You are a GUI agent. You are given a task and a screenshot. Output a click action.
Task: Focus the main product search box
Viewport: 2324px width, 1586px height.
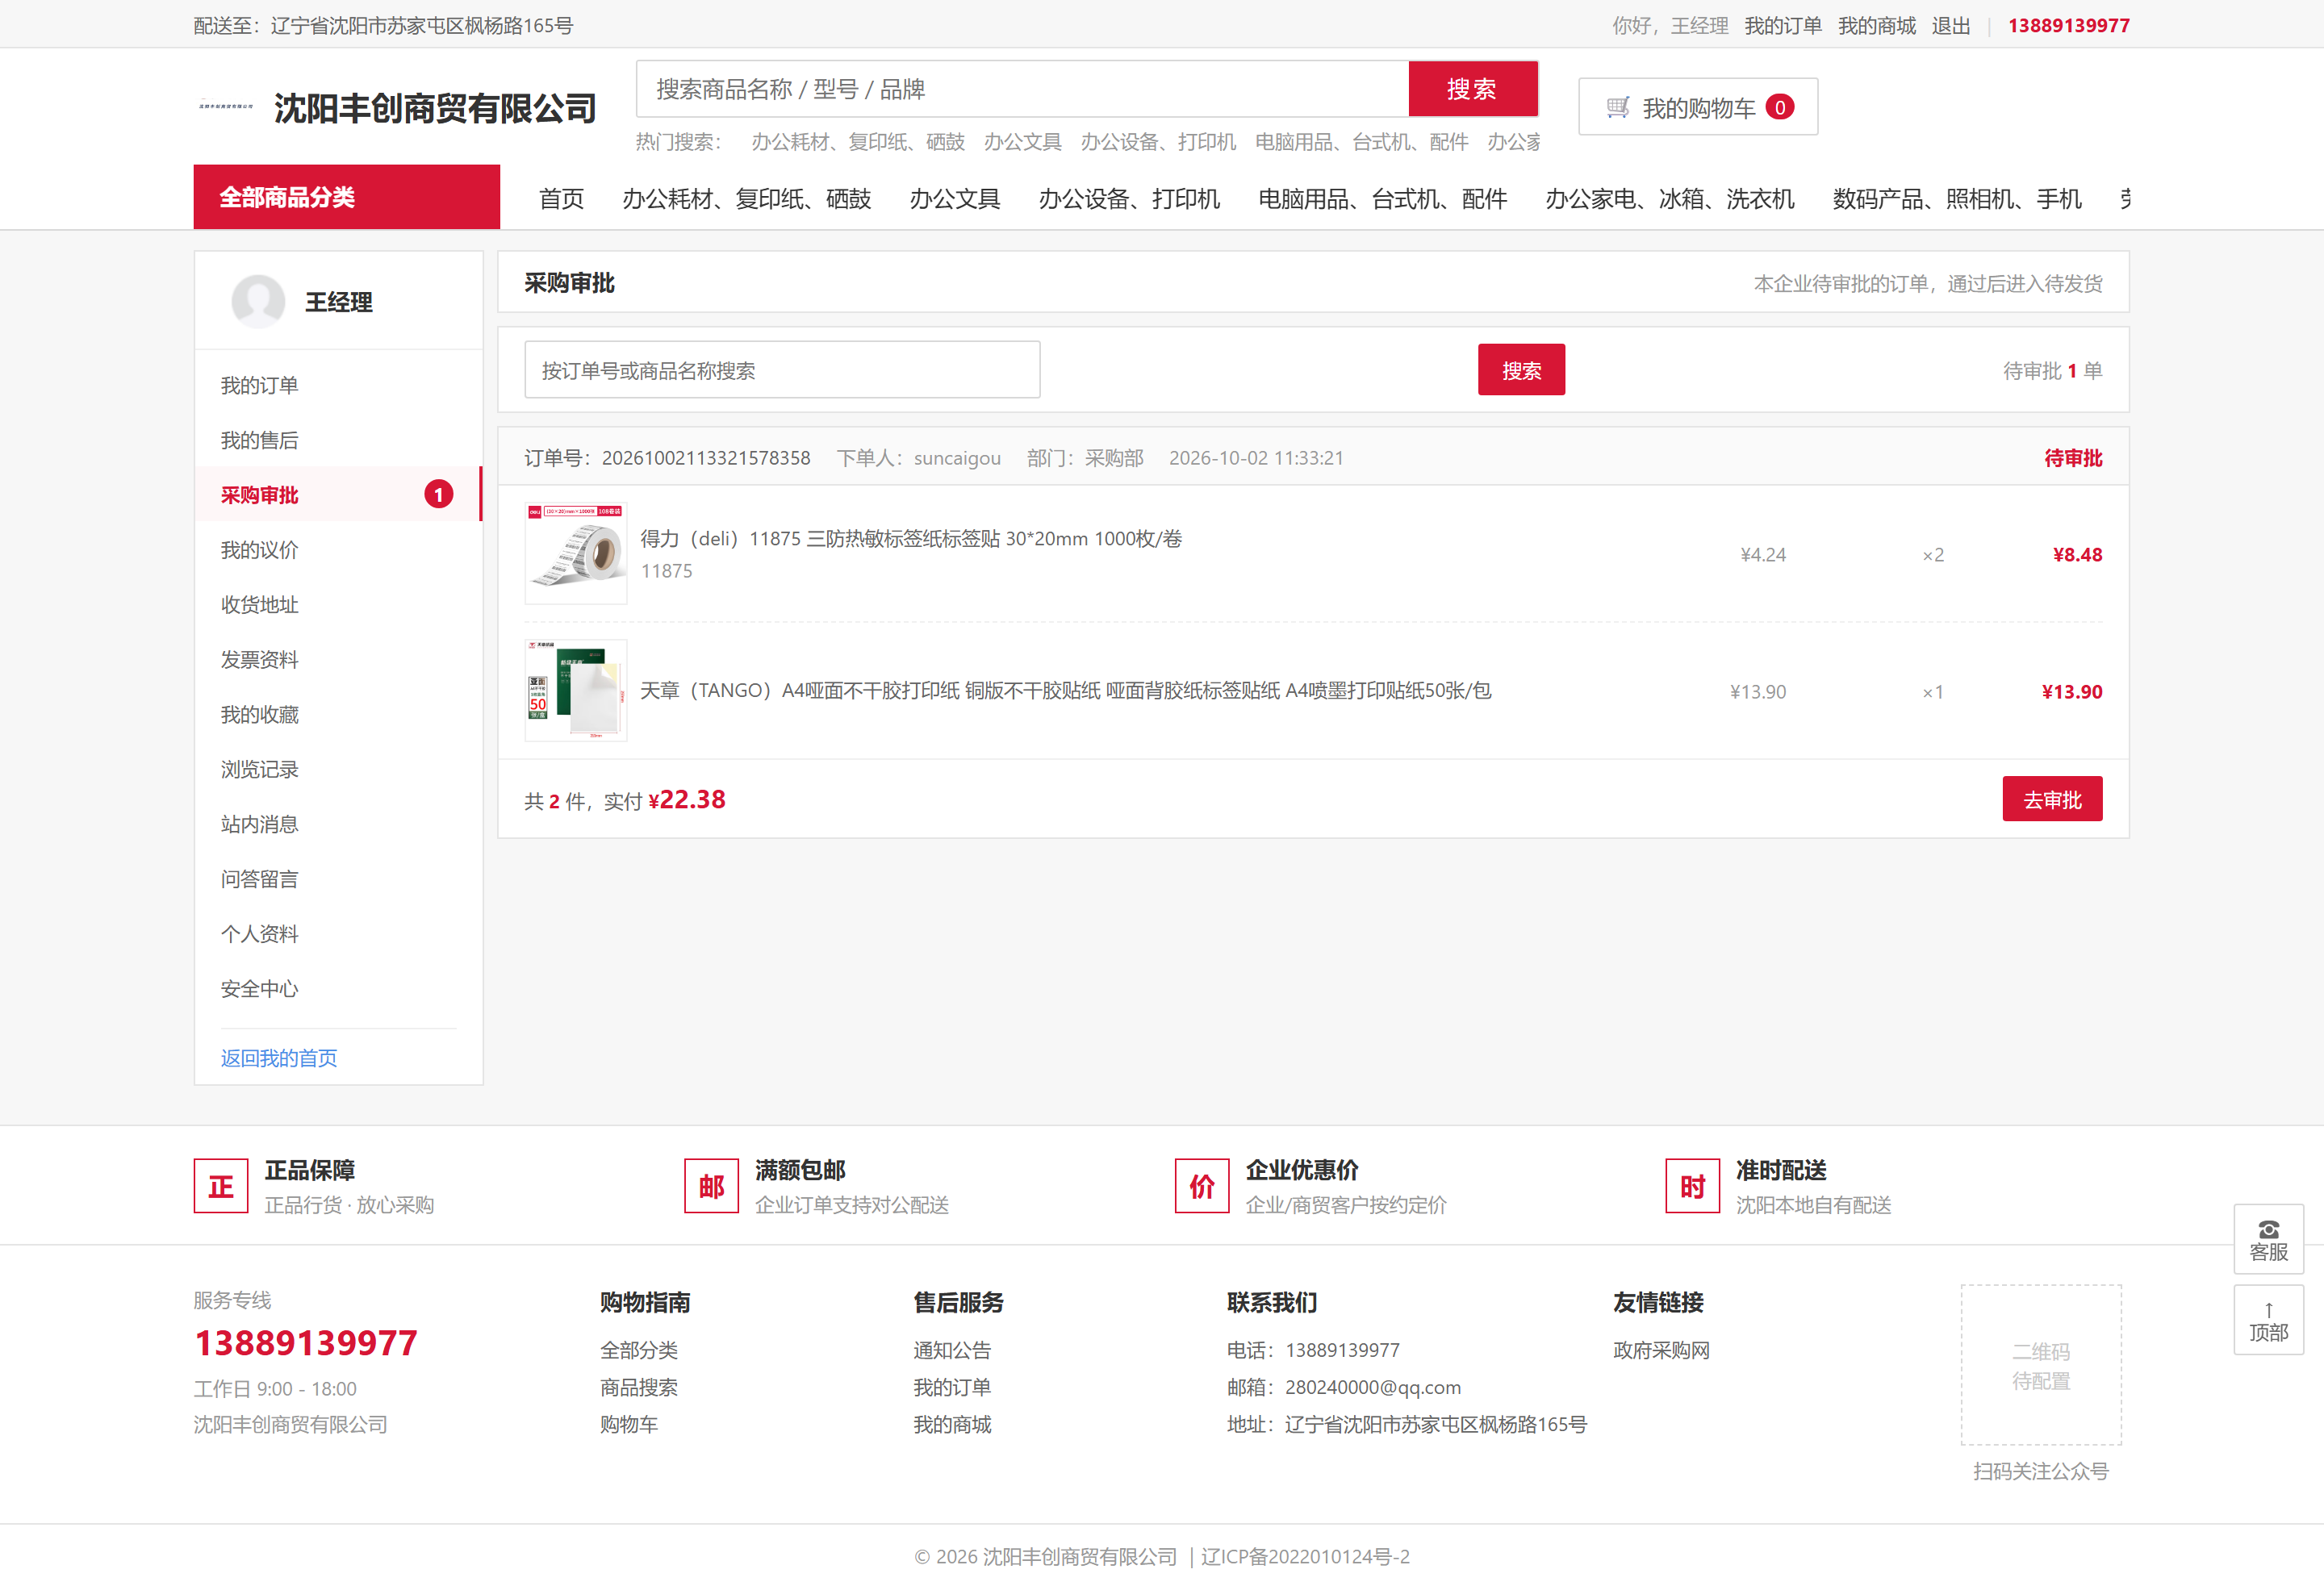click(x=1022, y=89)
